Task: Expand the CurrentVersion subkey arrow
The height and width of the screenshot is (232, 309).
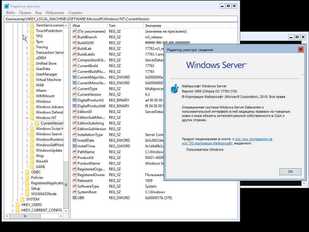Action: [32, 124]
